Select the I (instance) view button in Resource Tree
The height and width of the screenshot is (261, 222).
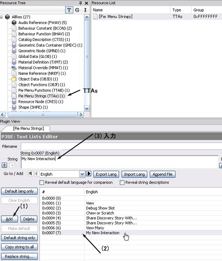(x=85, y=10)
